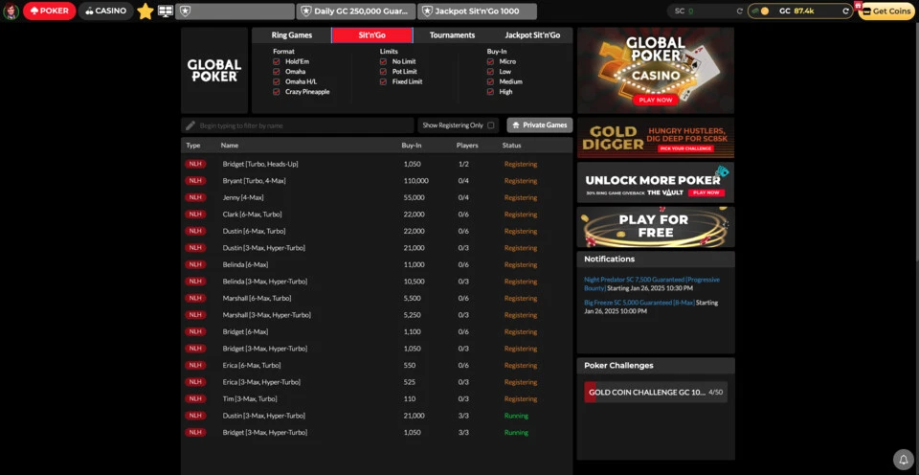919x475 pixels.
Task: Refresh the SC balance
Action: click(739, 11)
